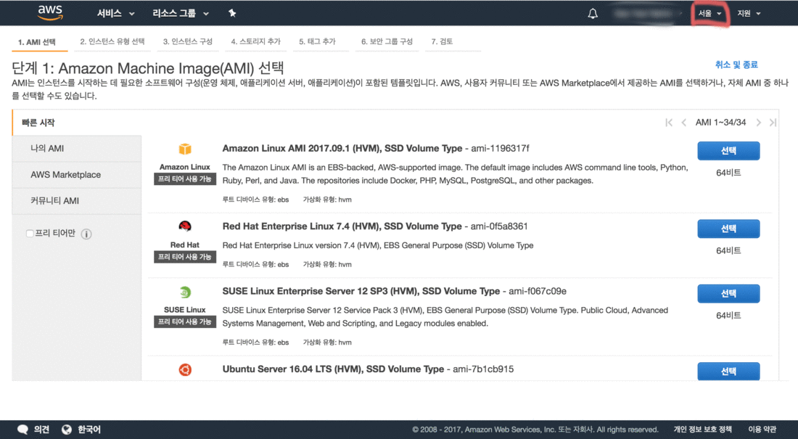Click the 64비트 label for SUSE Linux
The image size is (798, 439).
(x=728, y=315)
